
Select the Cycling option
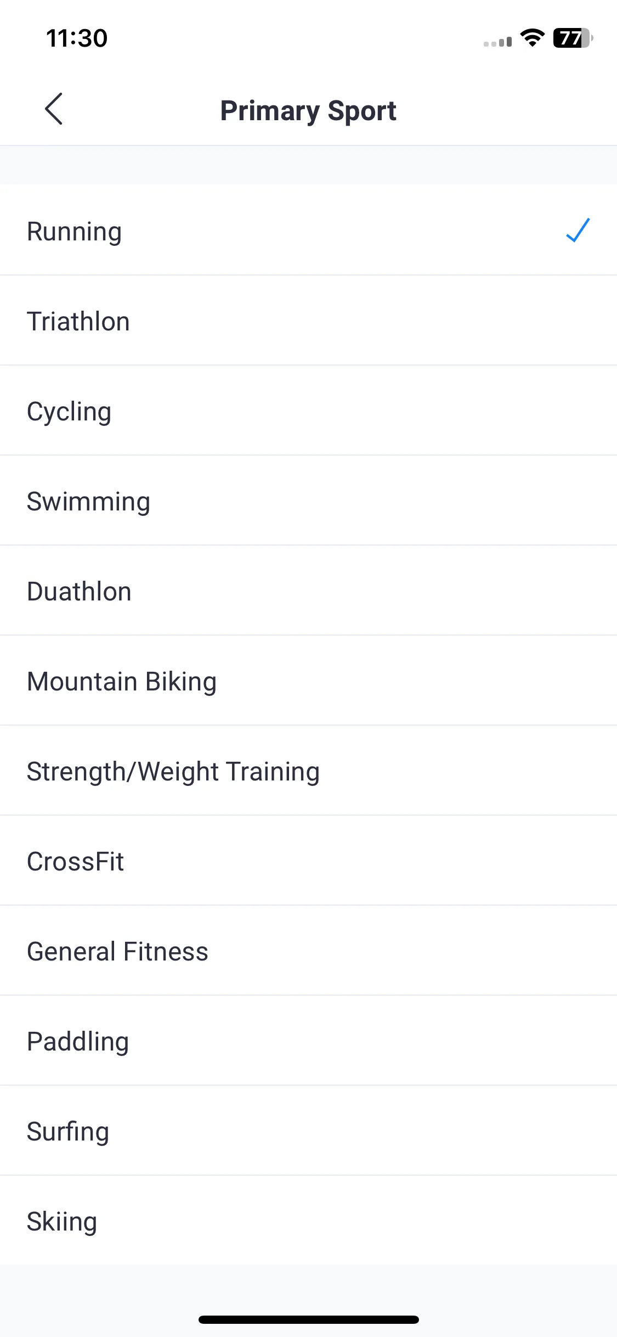[x=308, y=411]
